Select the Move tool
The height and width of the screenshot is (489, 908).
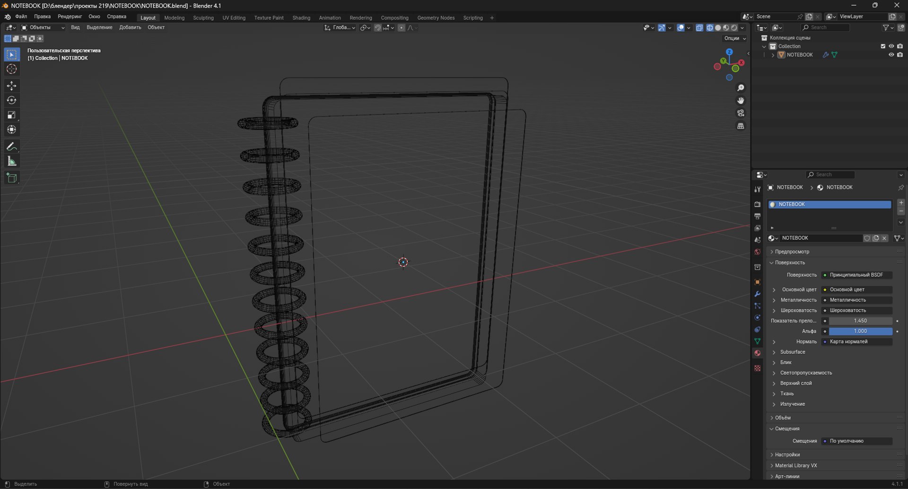(x=12, y=86)
